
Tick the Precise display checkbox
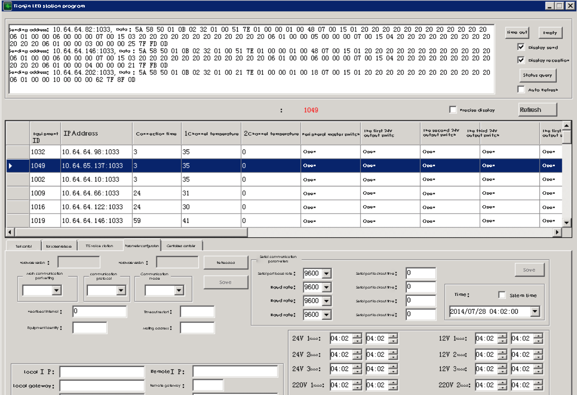[453, 109]
